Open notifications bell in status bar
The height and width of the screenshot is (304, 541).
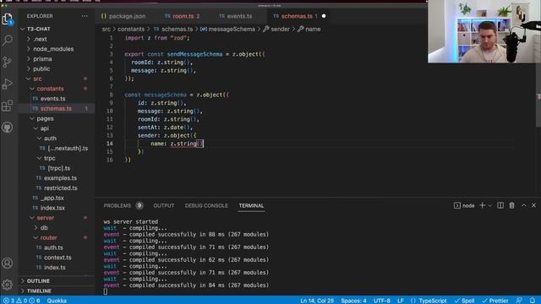533,301
